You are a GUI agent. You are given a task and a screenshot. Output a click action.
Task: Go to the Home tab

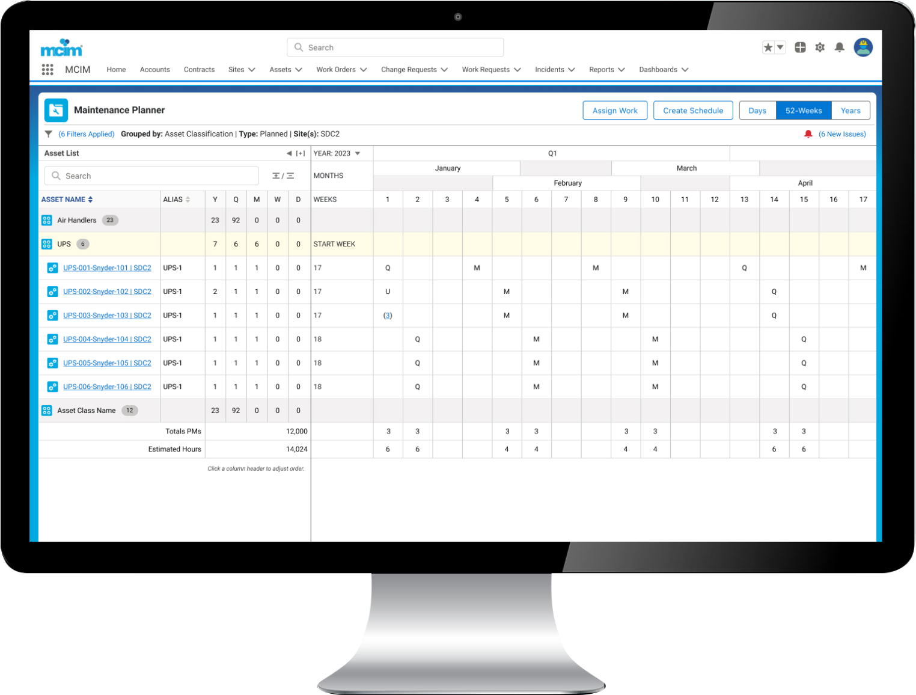116,70
